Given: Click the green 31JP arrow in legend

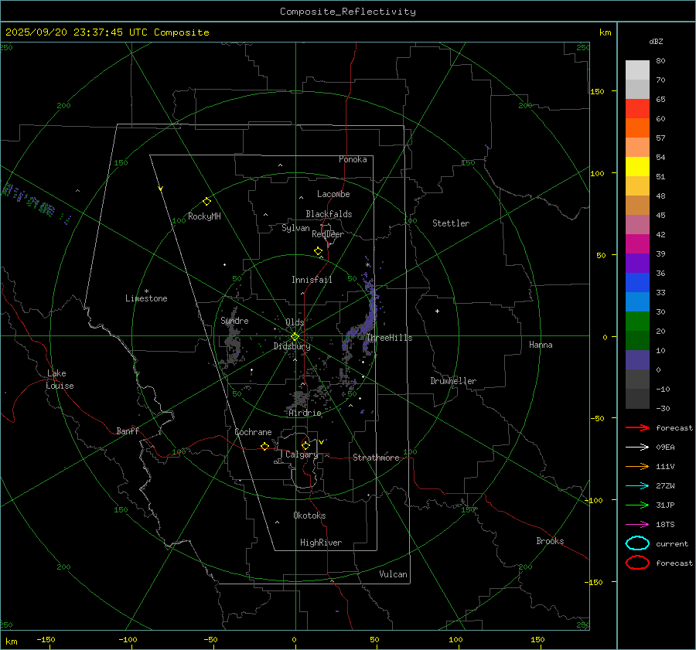Looking at the screenshot, I should point(636,505).
